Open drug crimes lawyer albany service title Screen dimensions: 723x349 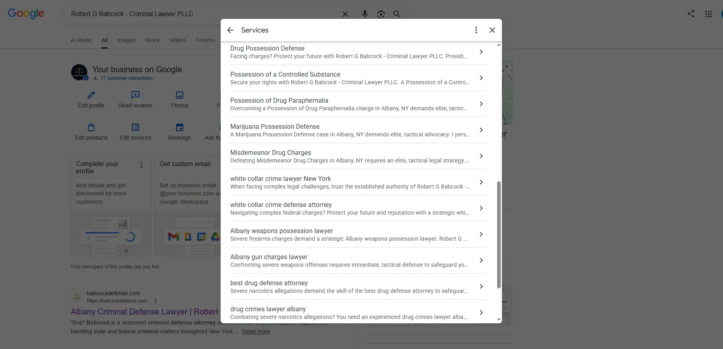[x=268, y=309]
